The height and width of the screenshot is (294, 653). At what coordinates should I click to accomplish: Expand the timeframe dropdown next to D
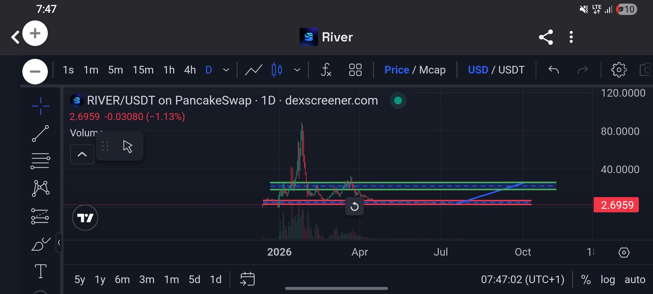coord(226,70)
